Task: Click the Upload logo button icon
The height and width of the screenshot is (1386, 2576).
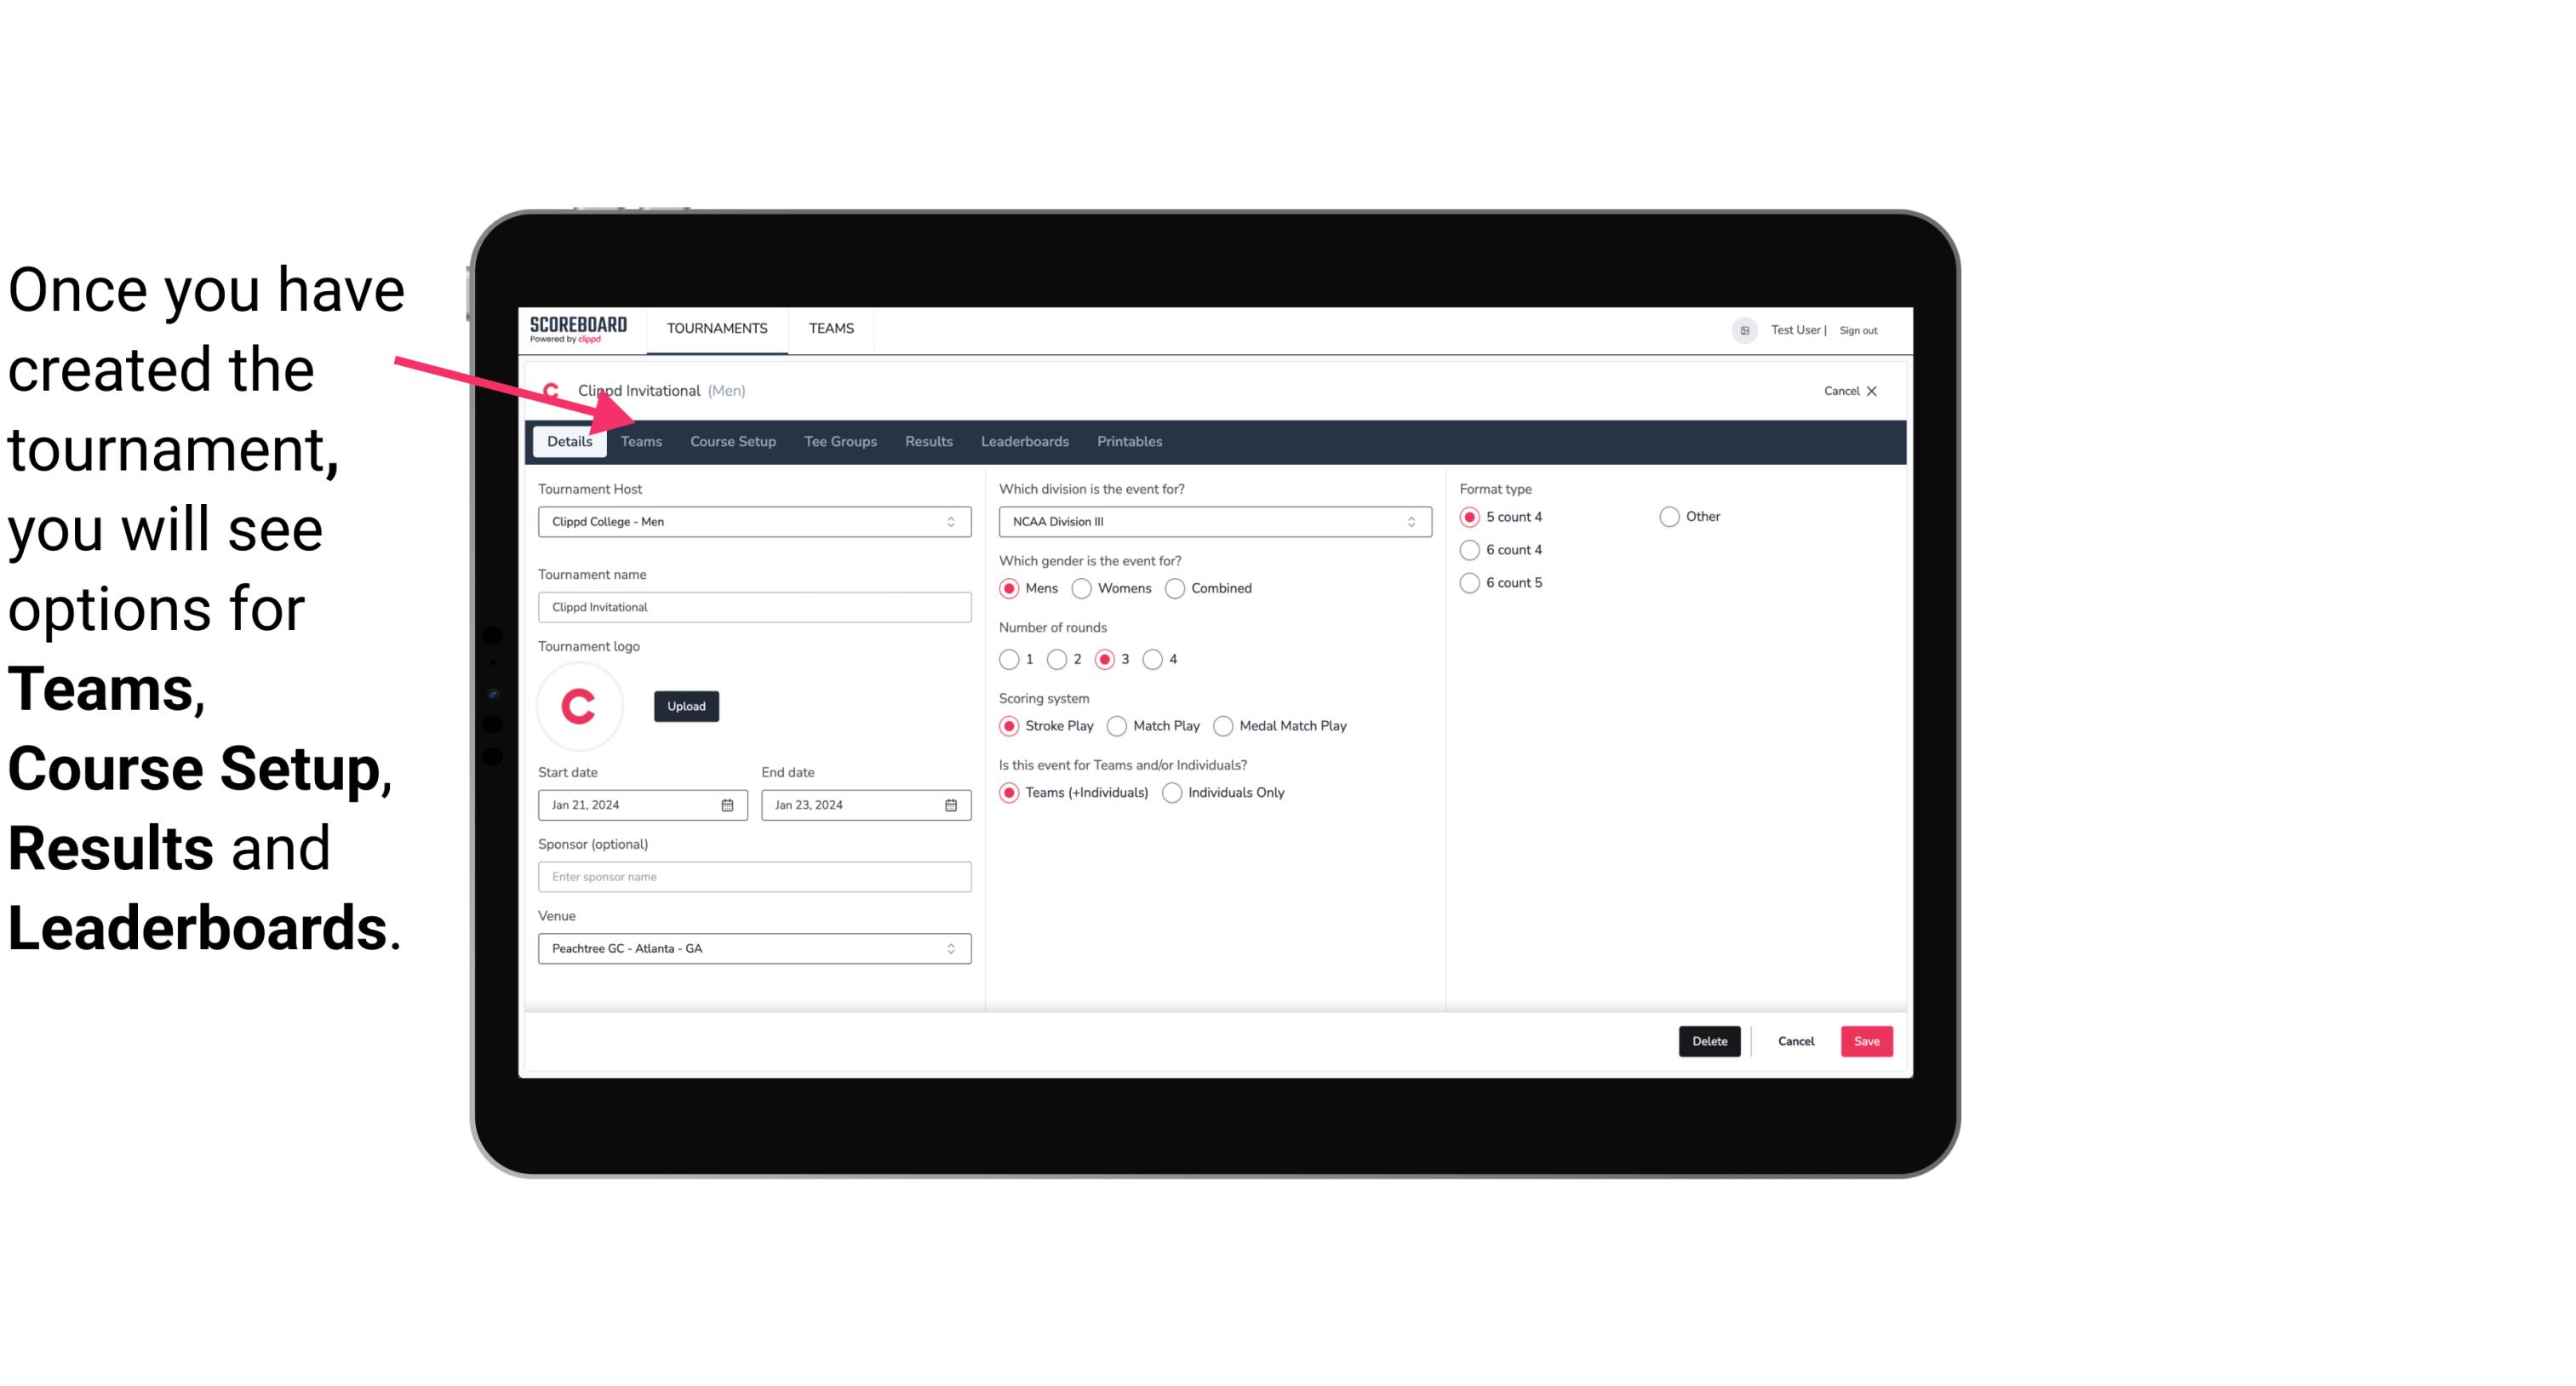Action: click(x=684, y=705)
